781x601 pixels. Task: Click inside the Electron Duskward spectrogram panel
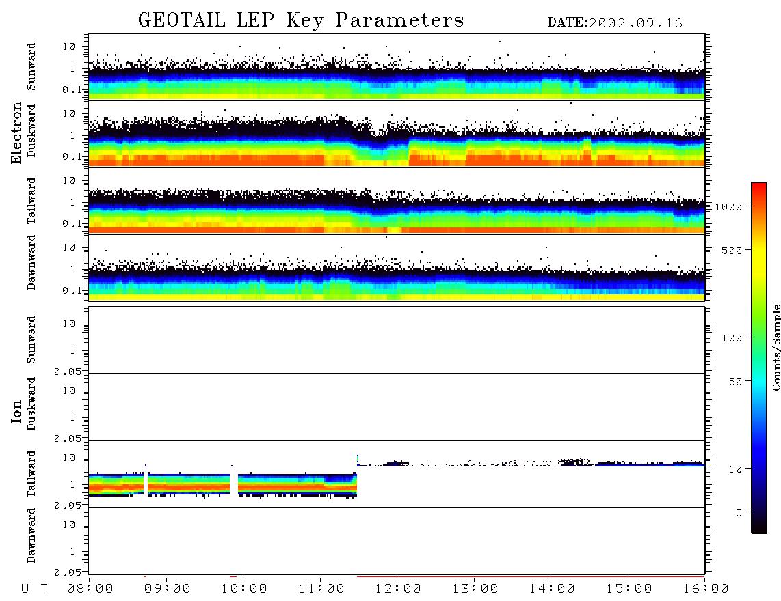(397, 133)
